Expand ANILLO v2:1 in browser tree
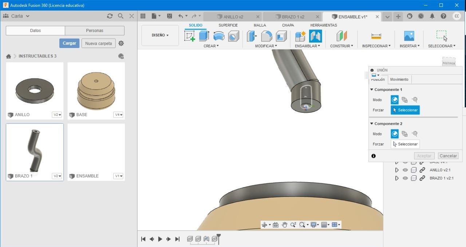The width and height of the screenshot is (466, 247). 397,170
